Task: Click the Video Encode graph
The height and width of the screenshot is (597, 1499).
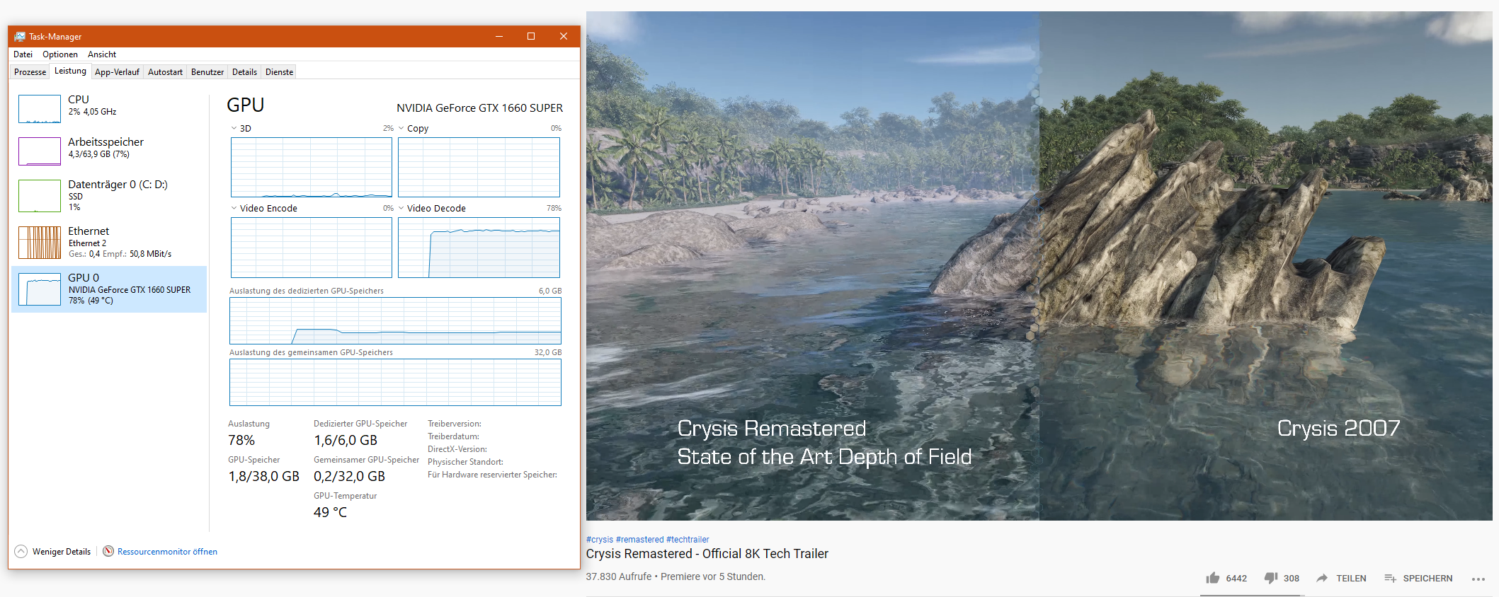Action: 312,248
